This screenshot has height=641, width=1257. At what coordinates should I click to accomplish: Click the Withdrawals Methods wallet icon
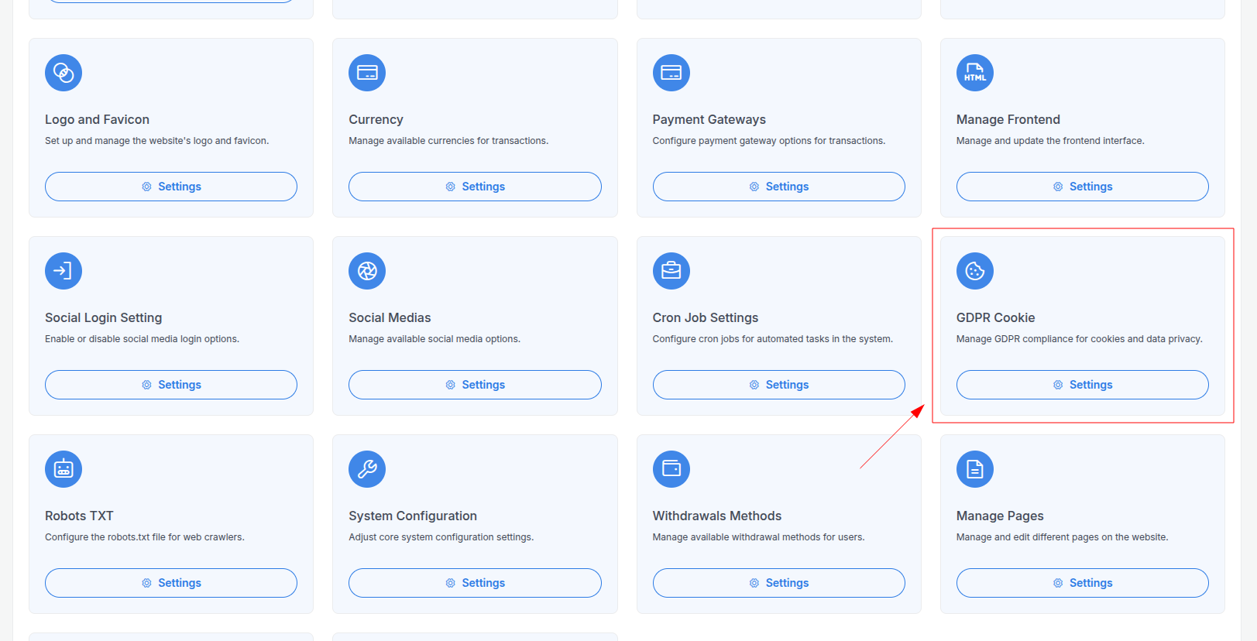[x=671, y=469]
